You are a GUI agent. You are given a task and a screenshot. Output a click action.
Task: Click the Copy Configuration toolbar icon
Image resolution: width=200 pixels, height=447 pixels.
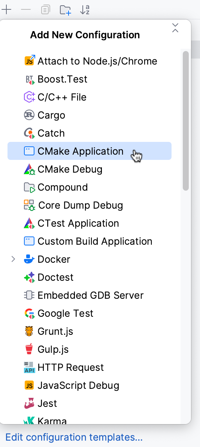(46, 10)
